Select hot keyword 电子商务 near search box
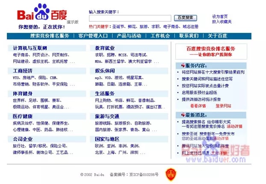 (171, 27)
